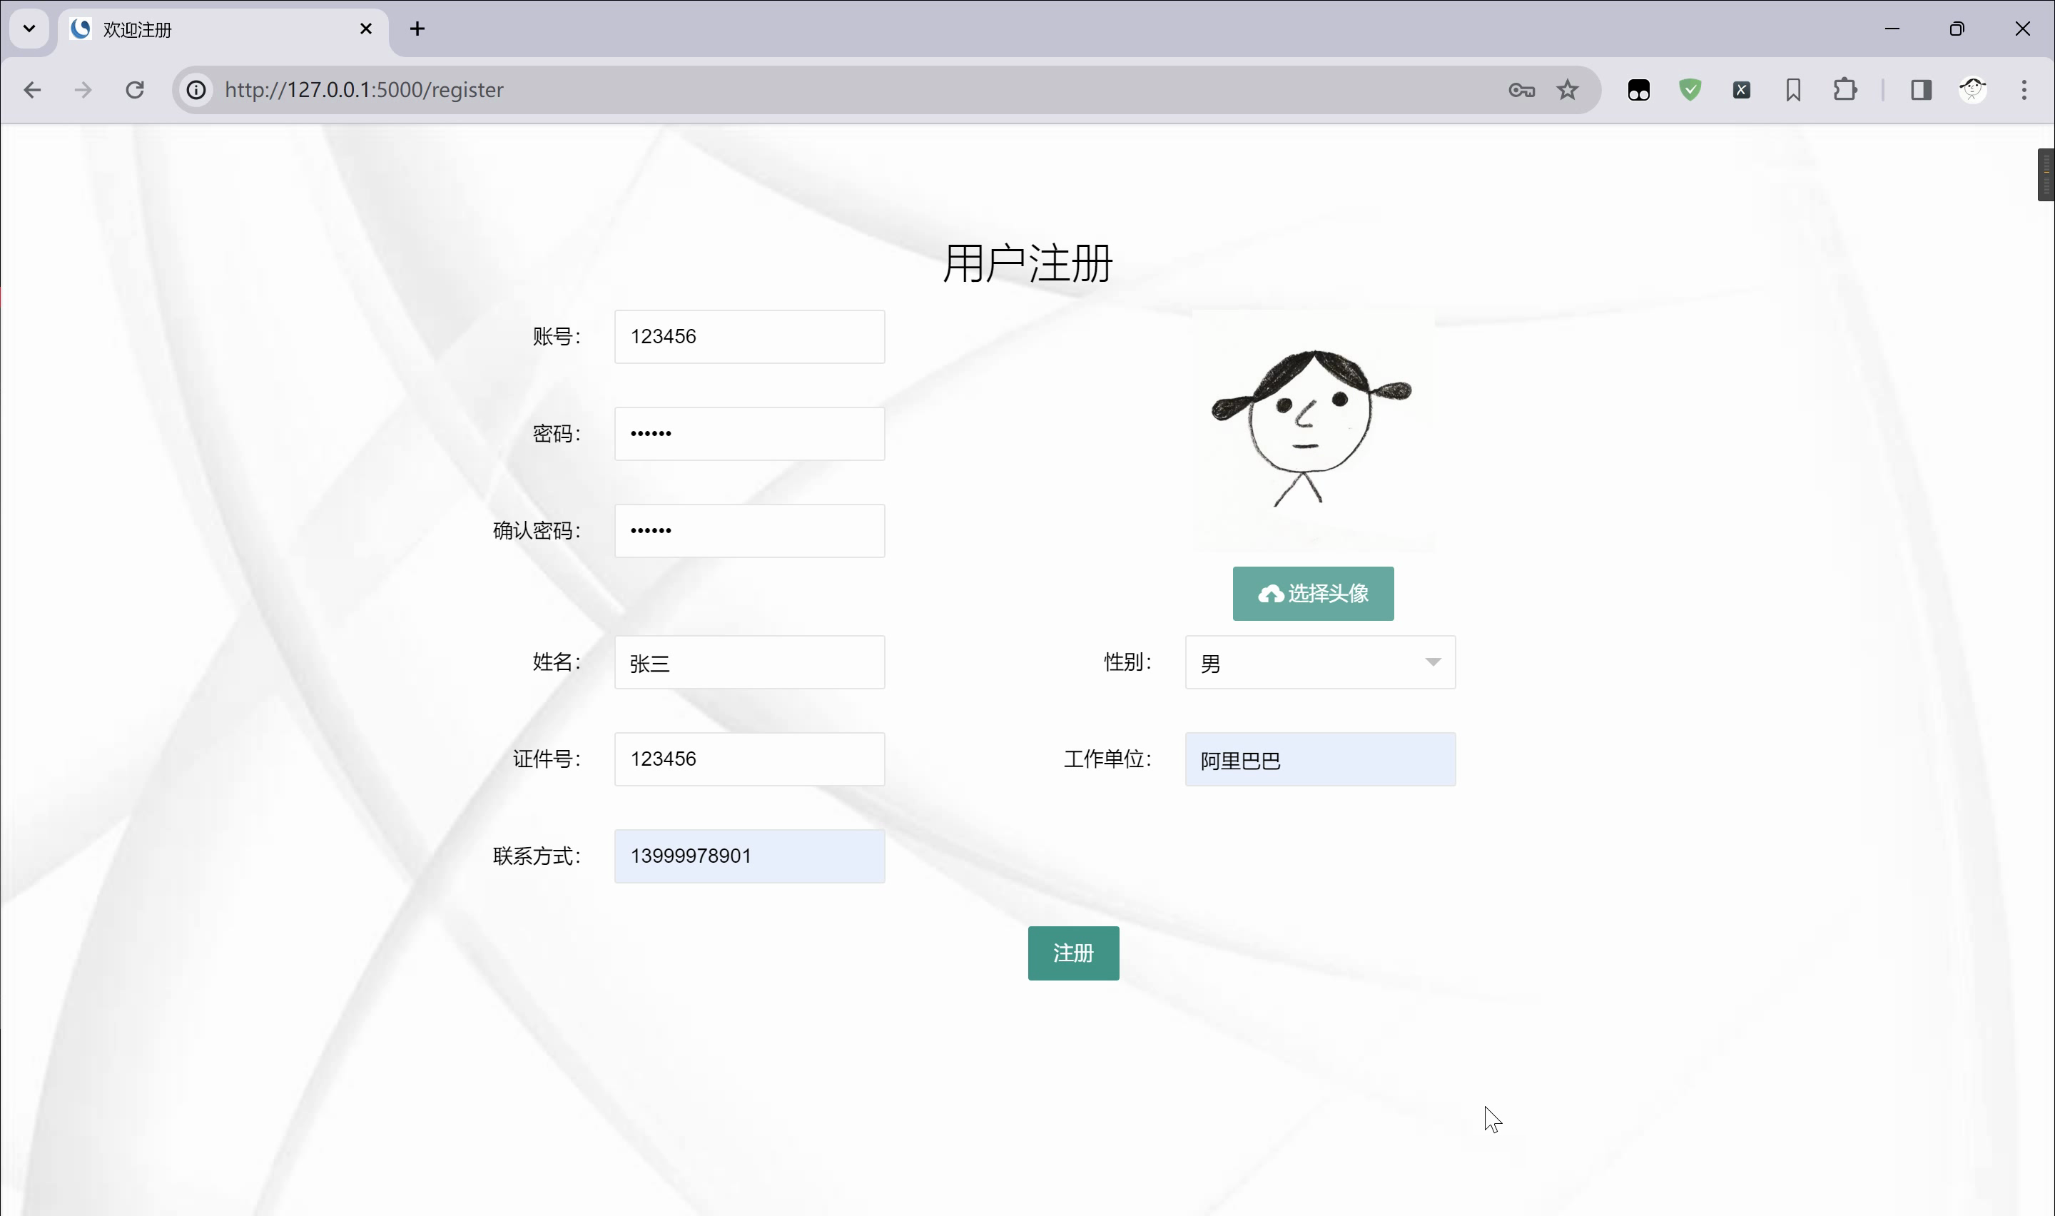Focus the 工作单位 workplace field
Viewport: 2055px width, 1216px height.
click(1319, 759)
